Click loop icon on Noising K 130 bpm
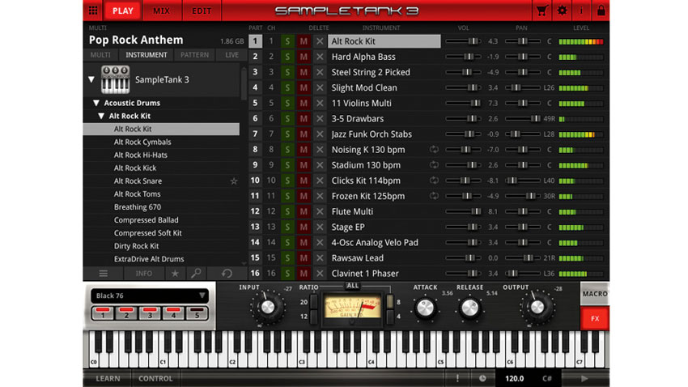688x387 pixels. coord(434,150)
